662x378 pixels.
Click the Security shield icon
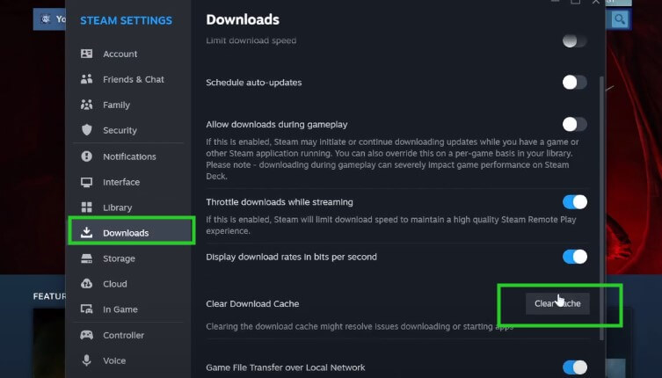click(86, 130)
